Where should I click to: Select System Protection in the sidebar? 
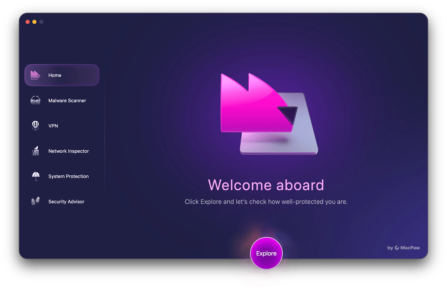tap(68, 176)
